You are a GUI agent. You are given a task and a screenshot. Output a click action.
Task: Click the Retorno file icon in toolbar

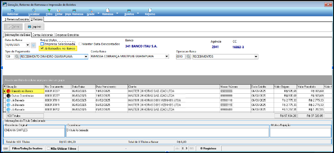tap(150, 10)
